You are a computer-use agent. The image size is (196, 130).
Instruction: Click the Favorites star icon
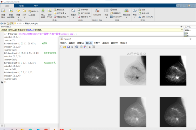coord(73,10)
